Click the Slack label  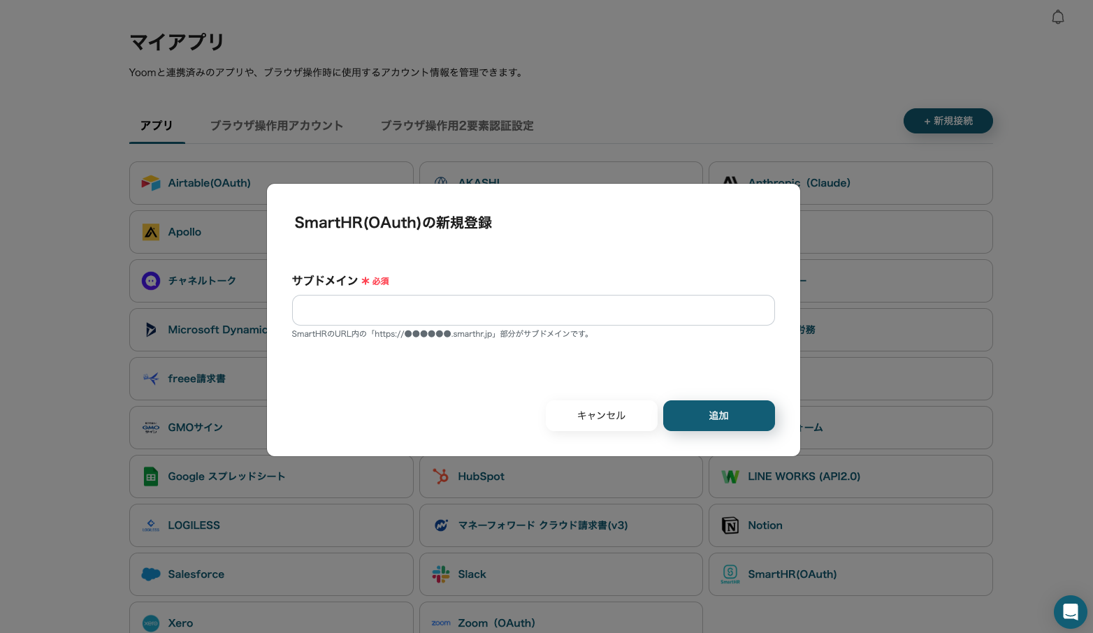[472, 574]
